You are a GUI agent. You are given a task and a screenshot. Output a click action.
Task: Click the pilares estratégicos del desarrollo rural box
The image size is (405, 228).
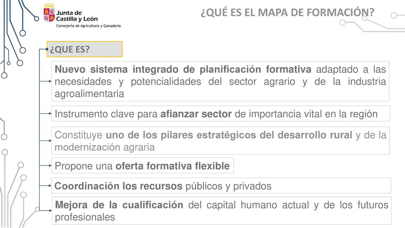(221, 141)
